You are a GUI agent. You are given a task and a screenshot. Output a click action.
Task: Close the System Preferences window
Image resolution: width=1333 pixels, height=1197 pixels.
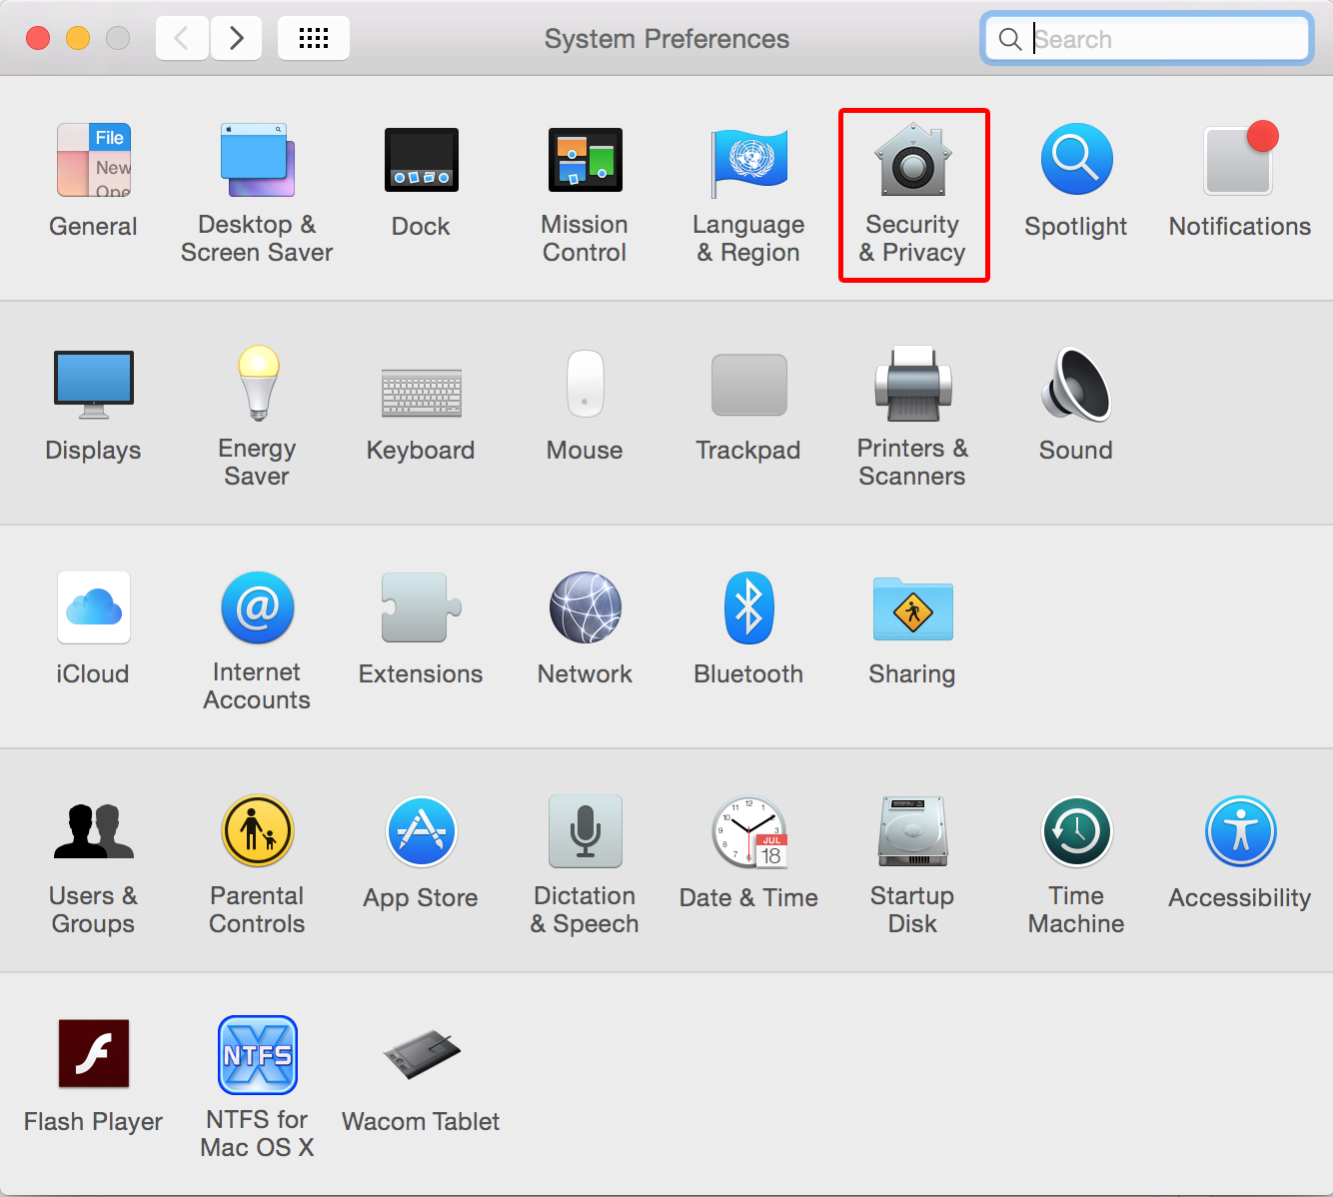pyautogui.click(x=38, y=38)
